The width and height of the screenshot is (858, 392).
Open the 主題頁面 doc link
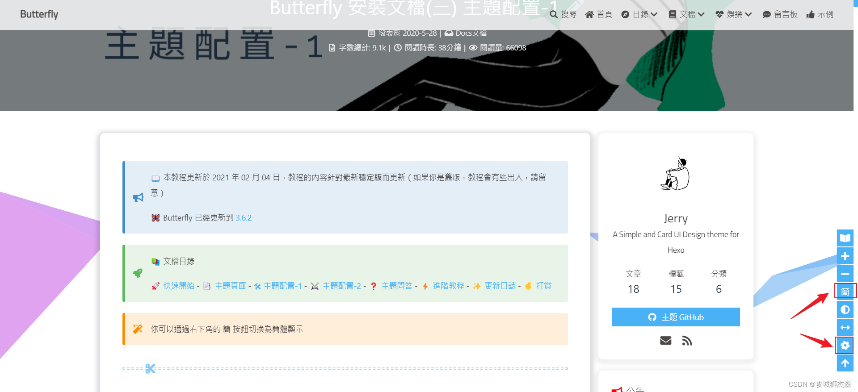coord(230,286)
